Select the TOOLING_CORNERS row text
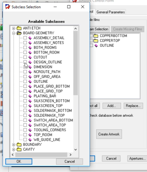Viewport: 147px width, 172px height. coord(50,130)
